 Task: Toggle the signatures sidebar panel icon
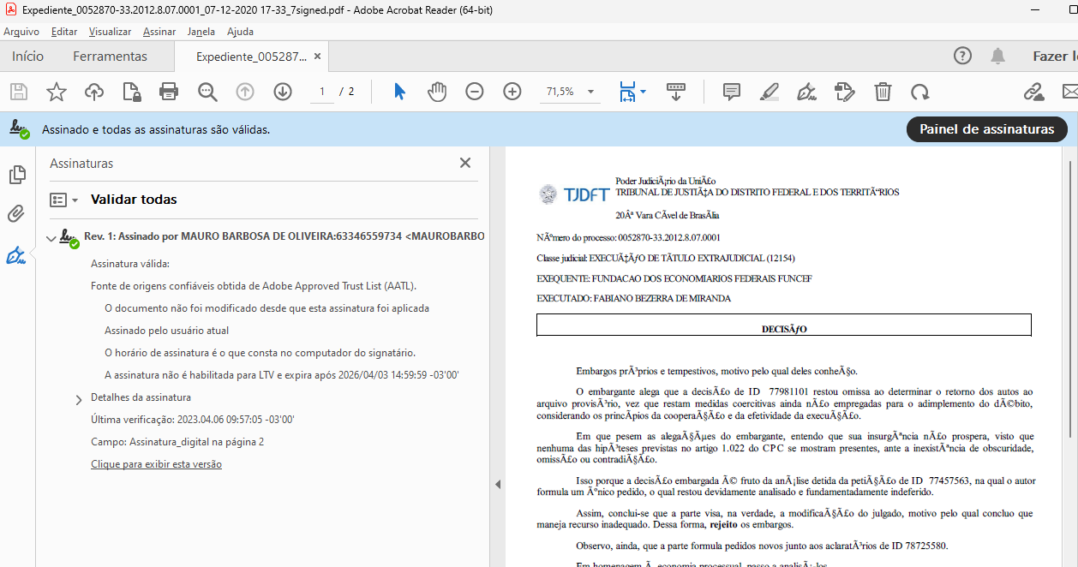16,254
